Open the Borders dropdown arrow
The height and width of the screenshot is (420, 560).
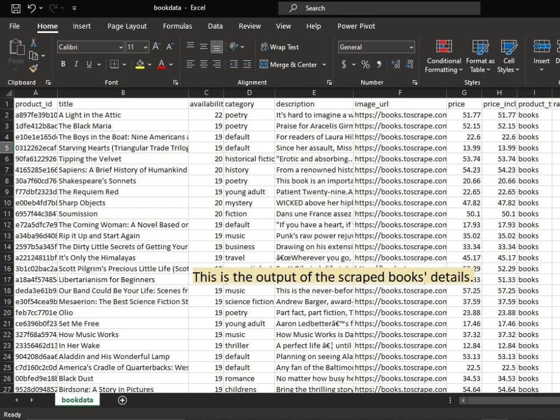[124, 64]
